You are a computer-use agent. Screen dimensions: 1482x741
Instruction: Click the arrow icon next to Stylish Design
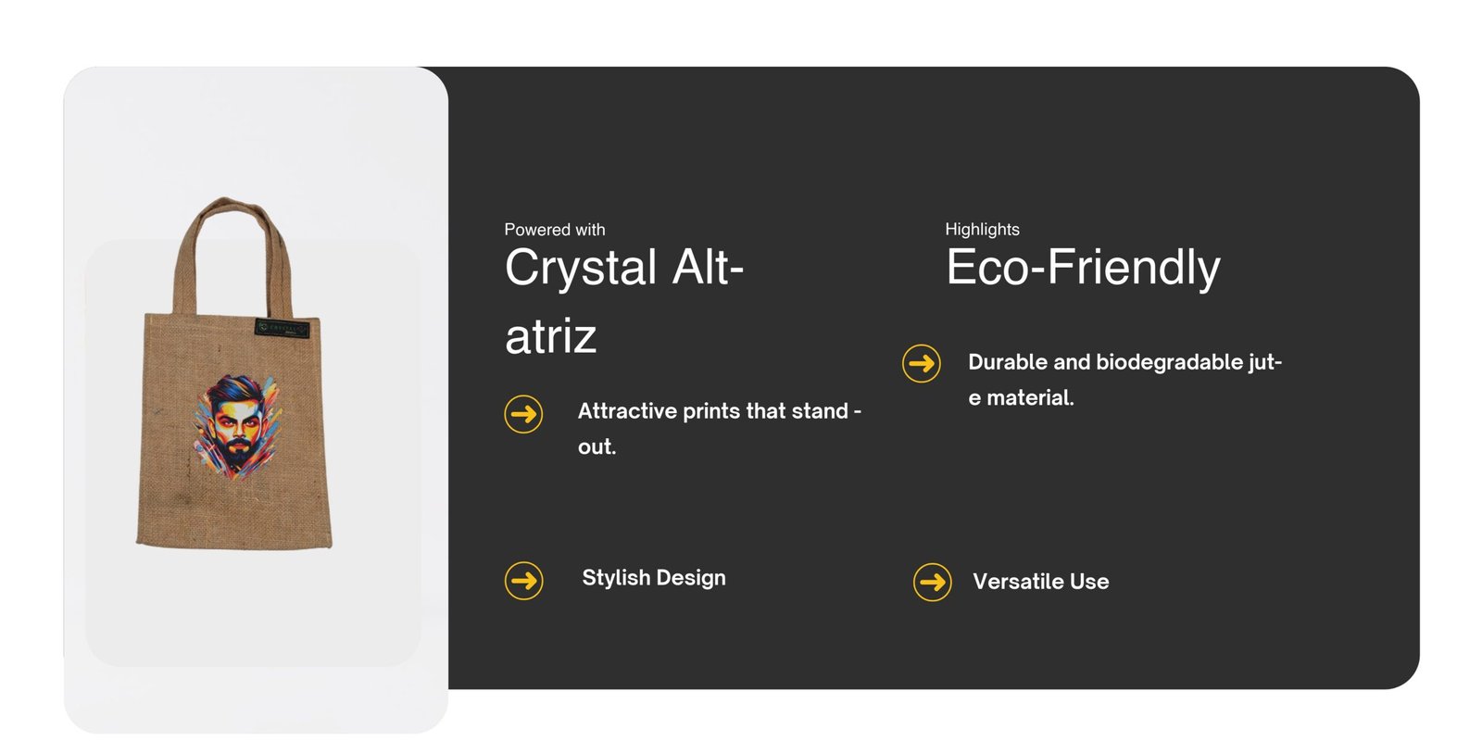523,581
